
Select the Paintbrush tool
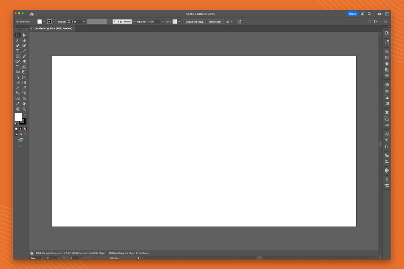pyautogui.click(x=24, y=56)
